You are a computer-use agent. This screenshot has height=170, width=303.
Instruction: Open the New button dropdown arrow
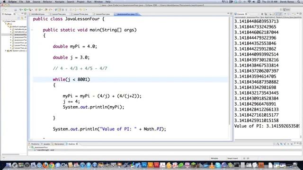[7, 9]
